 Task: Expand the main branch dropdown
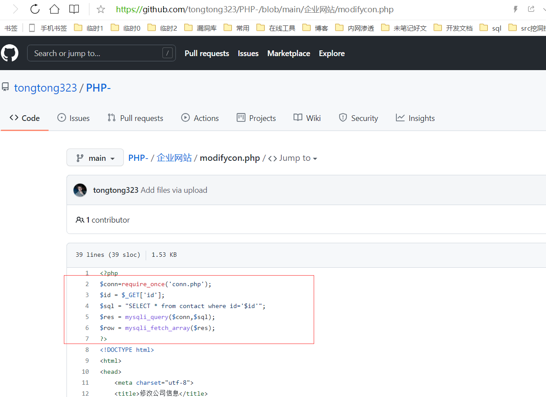[x=95, y=158]
